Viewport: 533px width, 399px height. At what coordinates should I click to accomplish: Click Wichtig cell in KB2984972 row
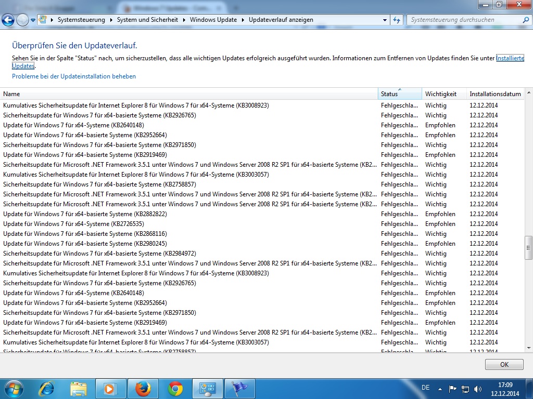(436, 254)
